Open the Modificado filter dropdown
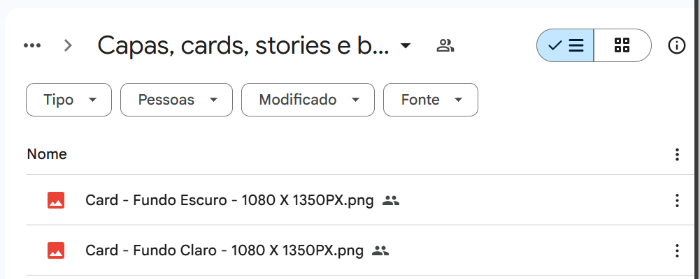700x279 pixels. coord(308,100)
